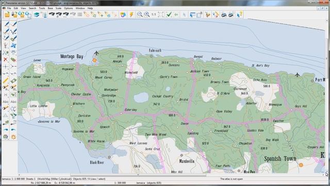Click the Mandeville label on map

[187, 161]
